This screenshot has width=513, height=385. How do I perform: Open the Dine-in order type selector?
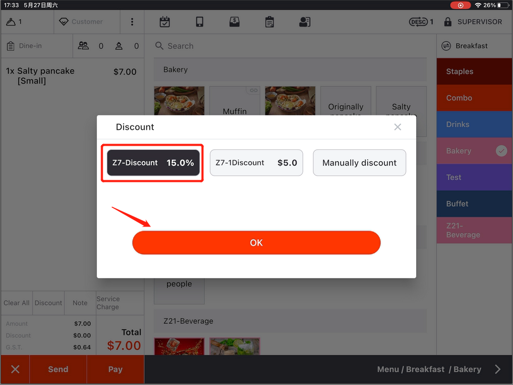[36, 46]
